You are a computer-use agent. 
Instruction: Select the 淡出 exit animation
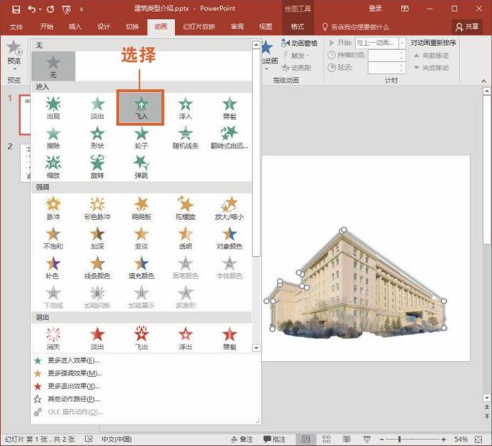pyautogui.click(x=97, y=338)
